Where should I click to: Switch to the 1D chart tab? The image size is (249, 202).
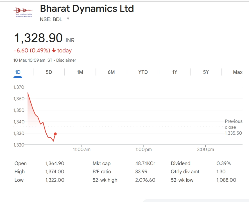(18, 72)
